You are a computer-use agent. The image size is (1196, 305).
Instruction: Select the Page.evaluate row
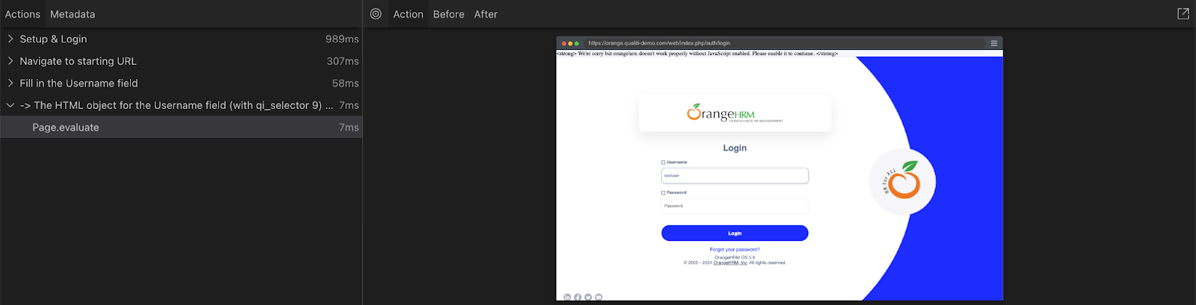point(181,128)
